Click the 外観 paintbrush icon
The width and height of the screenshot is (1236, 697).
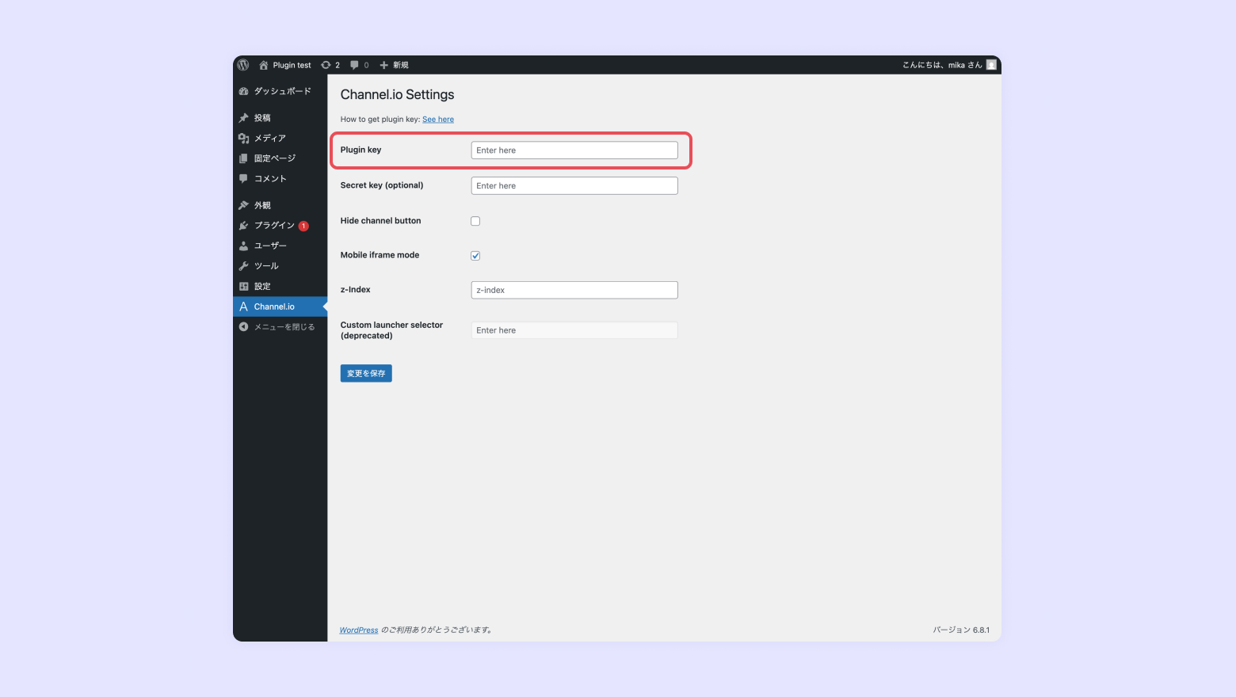[x=243, y=205]
